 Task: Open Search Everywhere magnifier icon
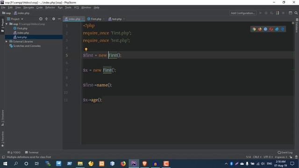pyautogui.click(x=296, y=13)
